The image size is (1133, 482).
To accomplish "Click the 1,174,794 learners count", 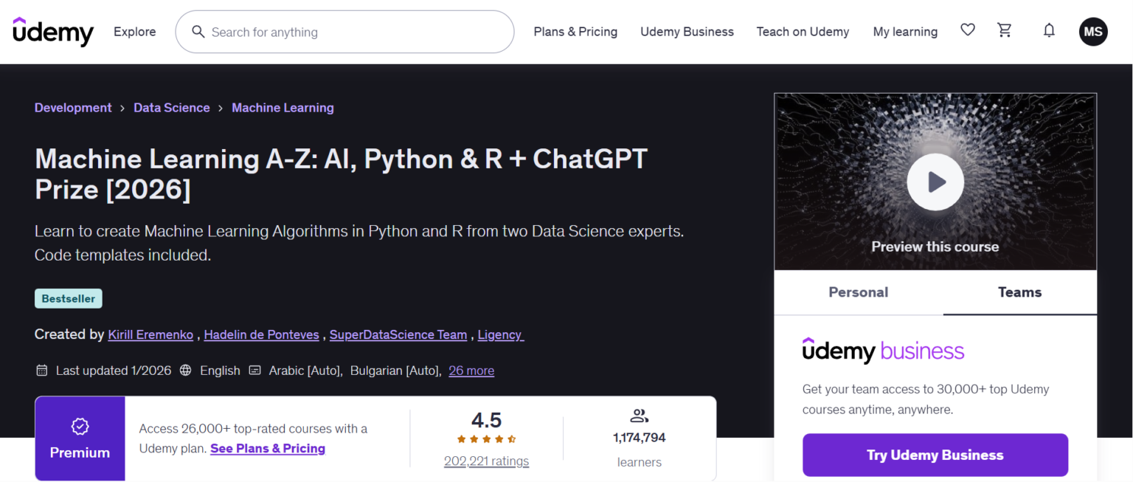I will (x=640, y=438).
